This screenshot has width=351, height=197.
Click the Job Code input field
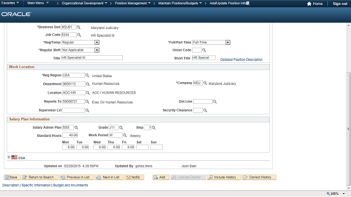(69, 35)
